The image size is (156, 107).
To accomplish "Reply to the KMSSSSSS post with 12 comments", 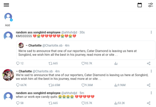I will pyautogui.click(x=20, y=63).
